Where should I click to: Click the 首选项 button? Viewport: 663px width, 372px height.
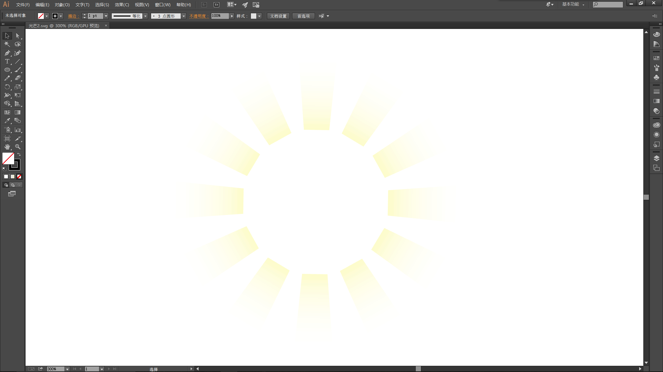(x=303, y=16)
